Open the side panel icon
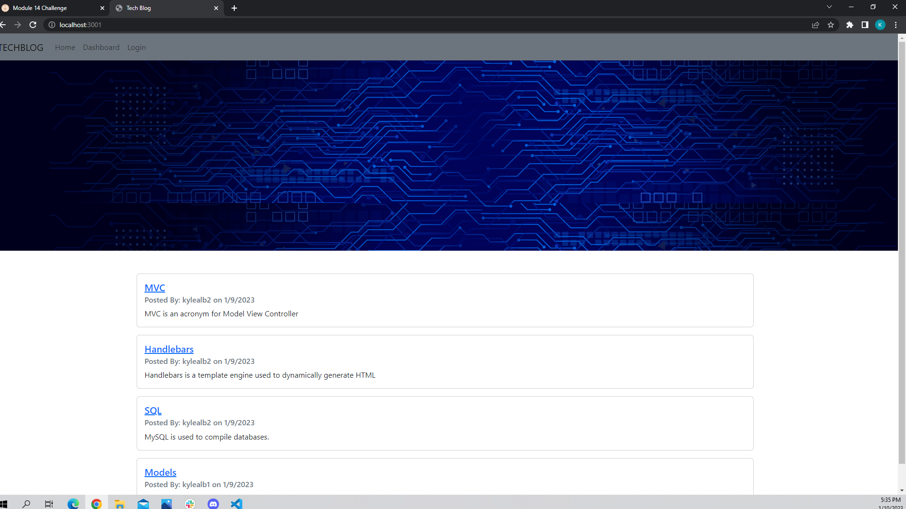This screenshot has height=509, width=906. (x=865, y=25)
